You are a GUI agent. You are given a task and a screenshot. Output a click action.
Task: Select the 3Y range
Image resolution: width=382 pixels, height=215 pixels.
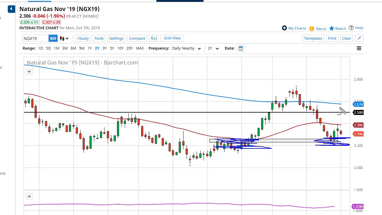tap(104, 48)
